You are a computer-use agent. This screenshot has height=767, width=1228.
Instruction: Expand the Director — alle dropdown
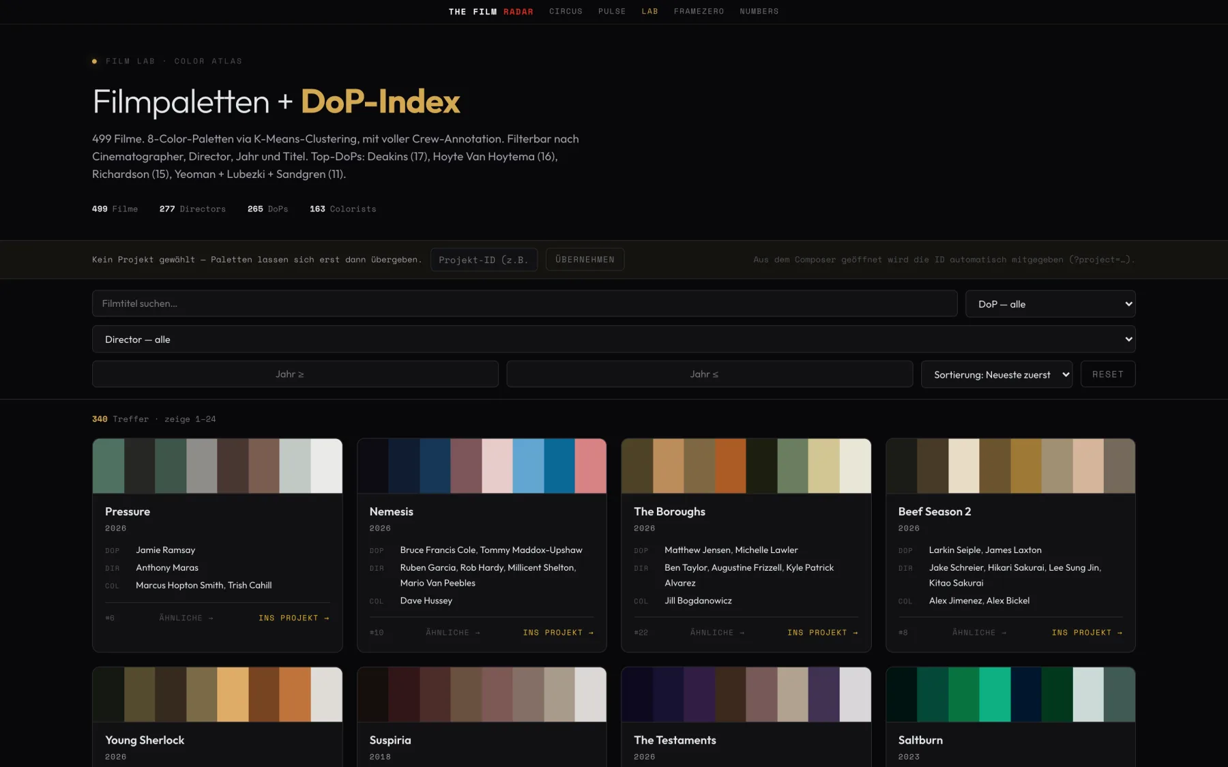(x=614, y=340)
